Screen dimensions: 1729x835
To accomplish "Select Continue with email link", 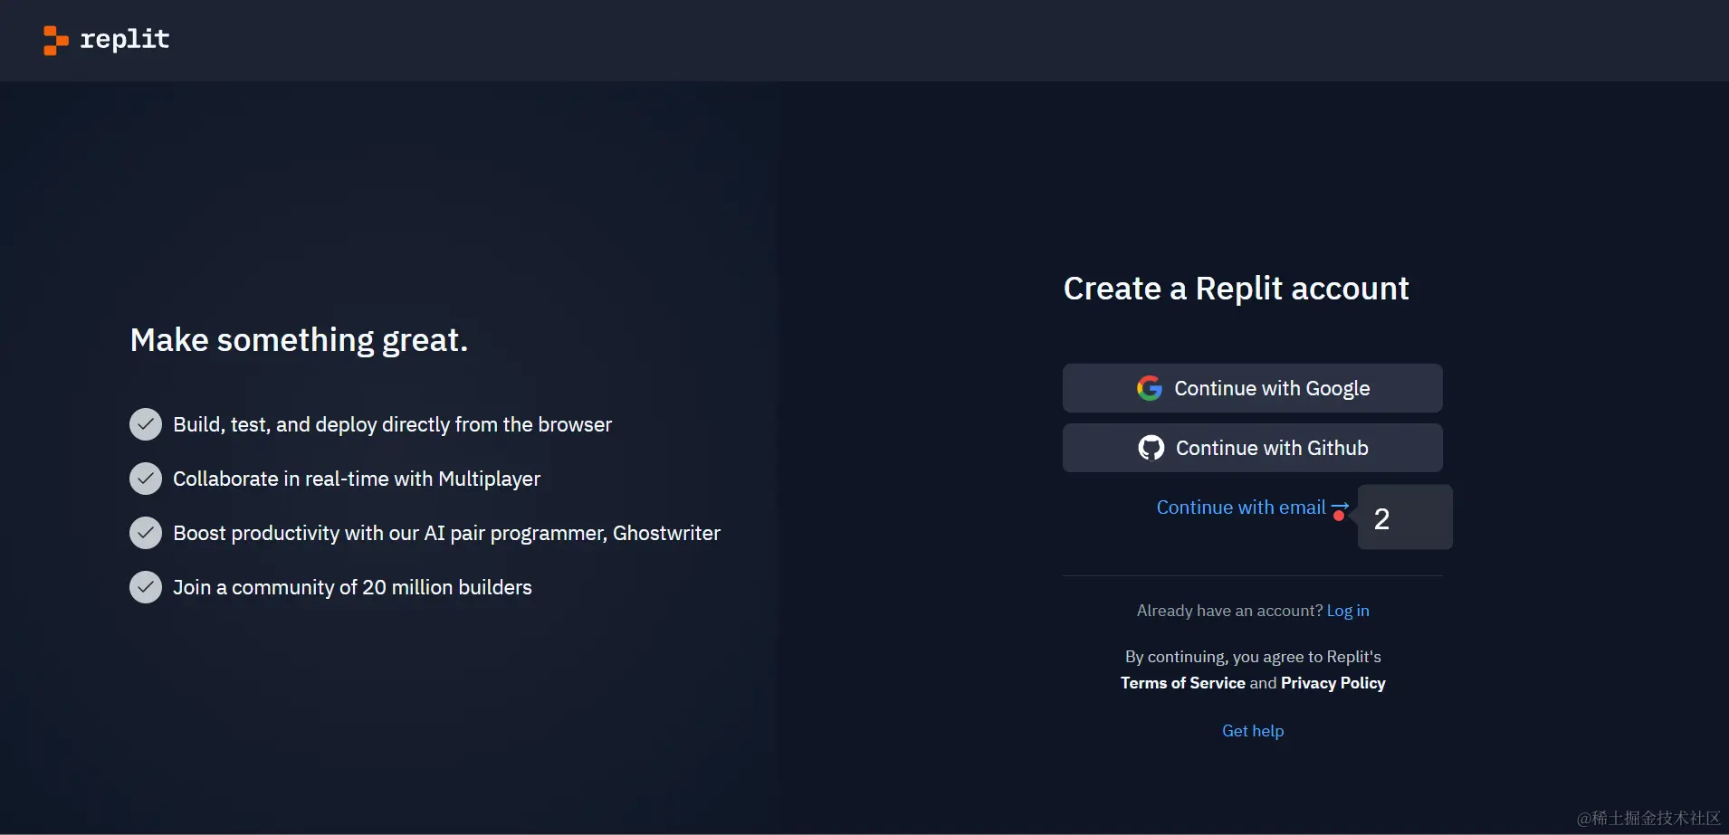I will tap(1253, 508).
